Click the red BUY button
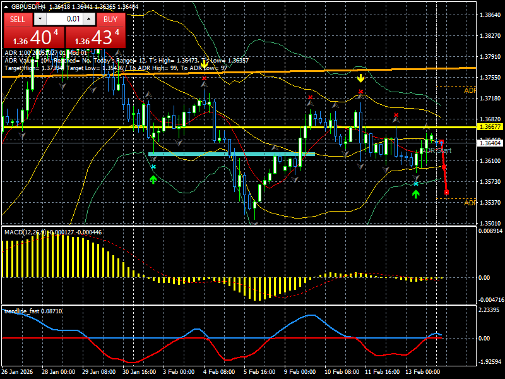 pos(110,20)
